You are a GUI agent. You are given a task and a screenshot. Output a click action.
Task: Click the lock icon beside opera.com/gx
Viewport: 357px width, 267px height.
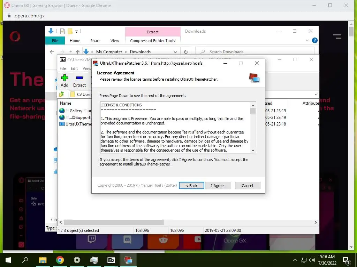coord(9,16)
